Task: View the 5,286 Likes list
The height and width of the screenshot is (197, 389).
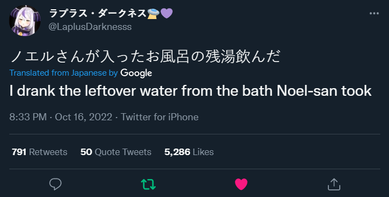Action: (189, 152)
